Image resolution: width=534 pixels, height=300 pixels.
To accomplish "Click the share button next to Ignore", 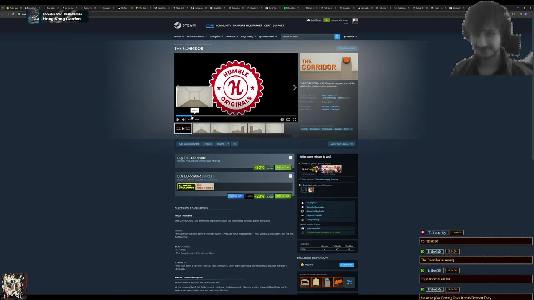I will click(x=234, y=144).
